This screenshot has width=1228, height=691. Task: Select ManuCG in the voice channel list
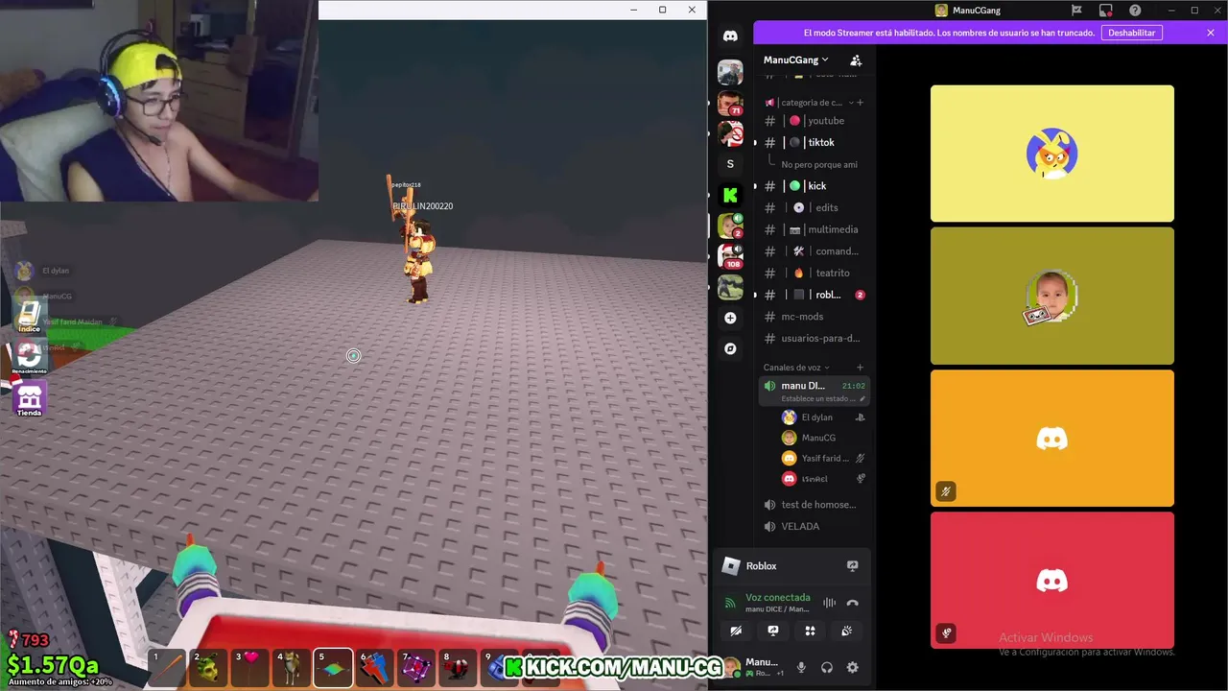[x=823, y=438]
